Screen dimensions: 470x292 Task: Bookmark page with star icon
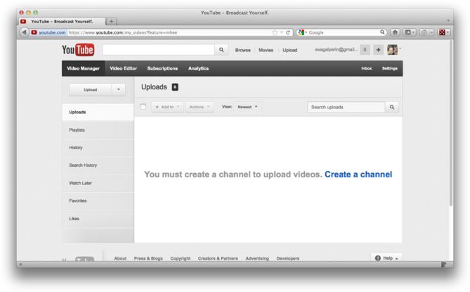coord(275,32)
